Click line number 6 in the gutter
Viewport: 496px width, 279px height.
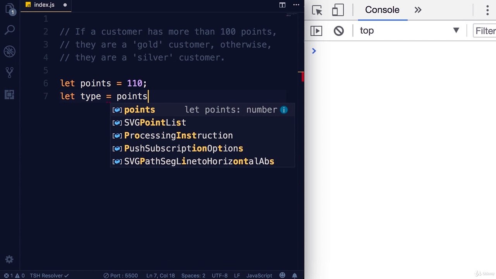(x=46, y=83)
